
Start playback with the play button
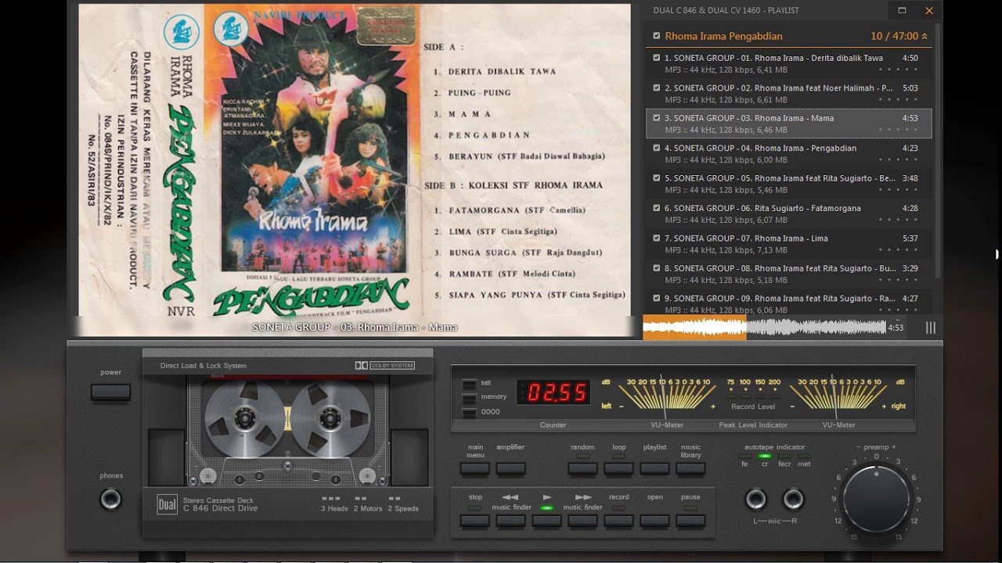[x=546, y=521]
